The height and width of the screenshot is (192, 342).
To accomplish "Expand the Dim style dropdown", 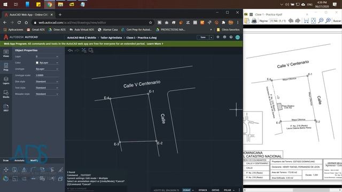I will click(57, 82).
